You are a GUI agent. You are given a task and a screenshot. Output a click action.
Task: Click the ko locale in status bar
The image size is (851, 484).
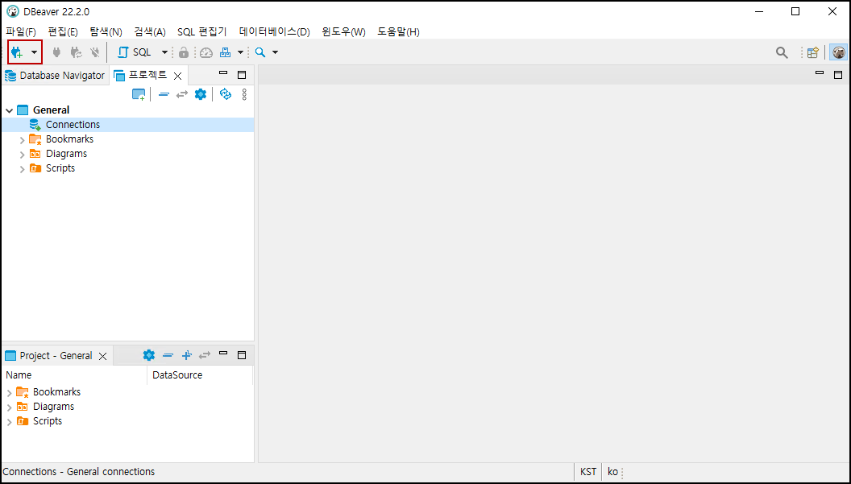pyautogui.click(x=612, y=472)
